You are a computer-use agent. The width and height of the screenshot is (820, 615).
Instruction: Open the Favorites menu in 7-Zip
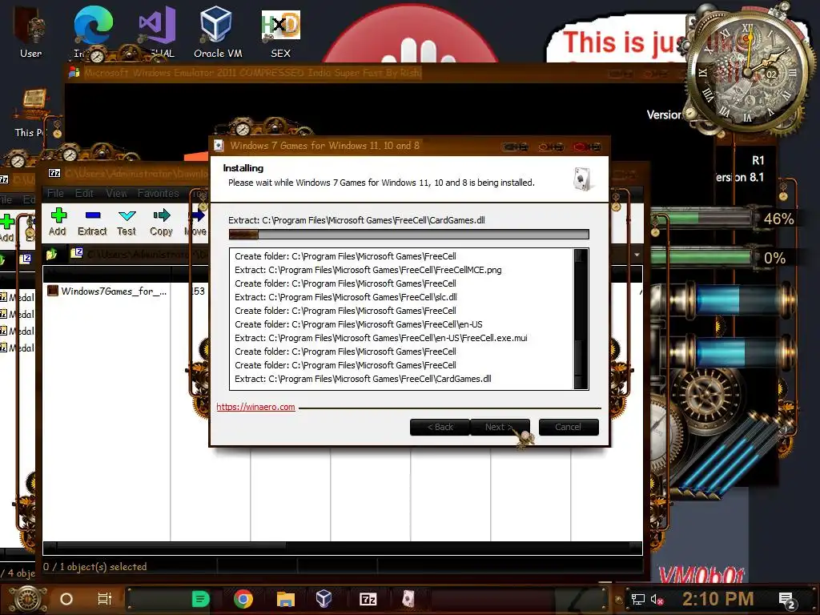tap(158, 194)
